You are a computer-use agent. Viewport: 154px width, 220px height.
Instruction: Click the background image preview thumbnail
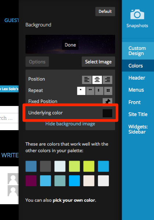[x=70, y=44]
